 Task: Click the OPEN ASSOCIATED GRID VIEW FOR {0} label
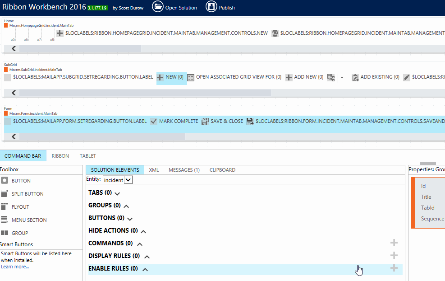[239, 77]
